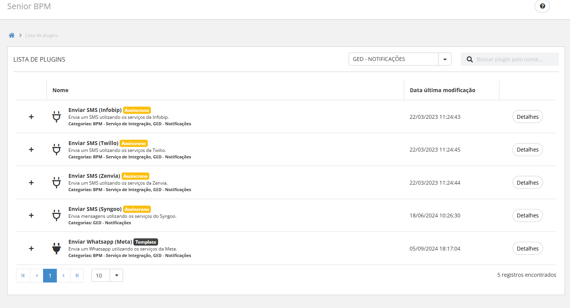
Task: Click the next page arrow
Action: tap(64, 275)
